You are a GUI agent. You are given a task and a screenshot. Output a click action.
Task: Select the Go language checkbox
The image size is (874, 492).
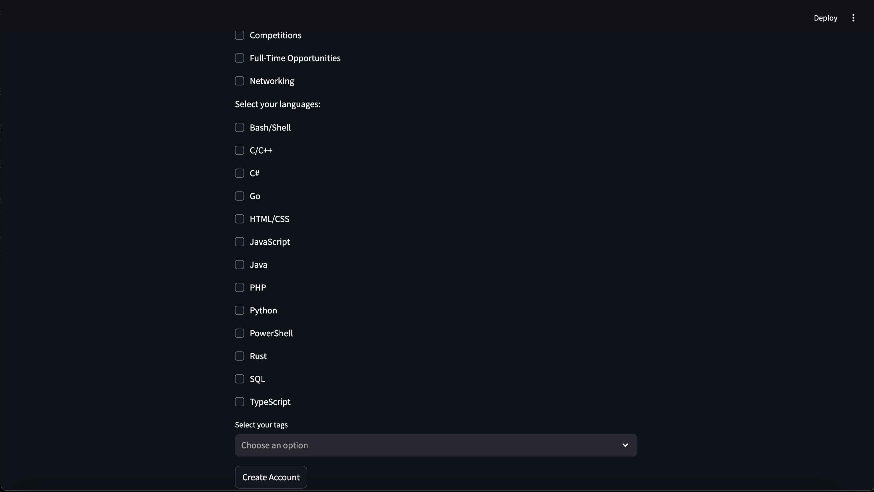tap(240, 196)
